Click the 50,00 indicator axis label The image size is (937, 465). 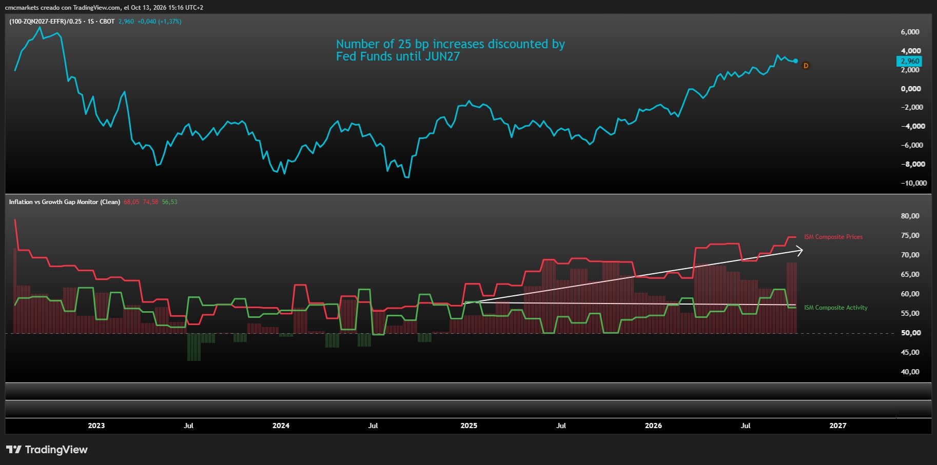(x=910, y=333)
